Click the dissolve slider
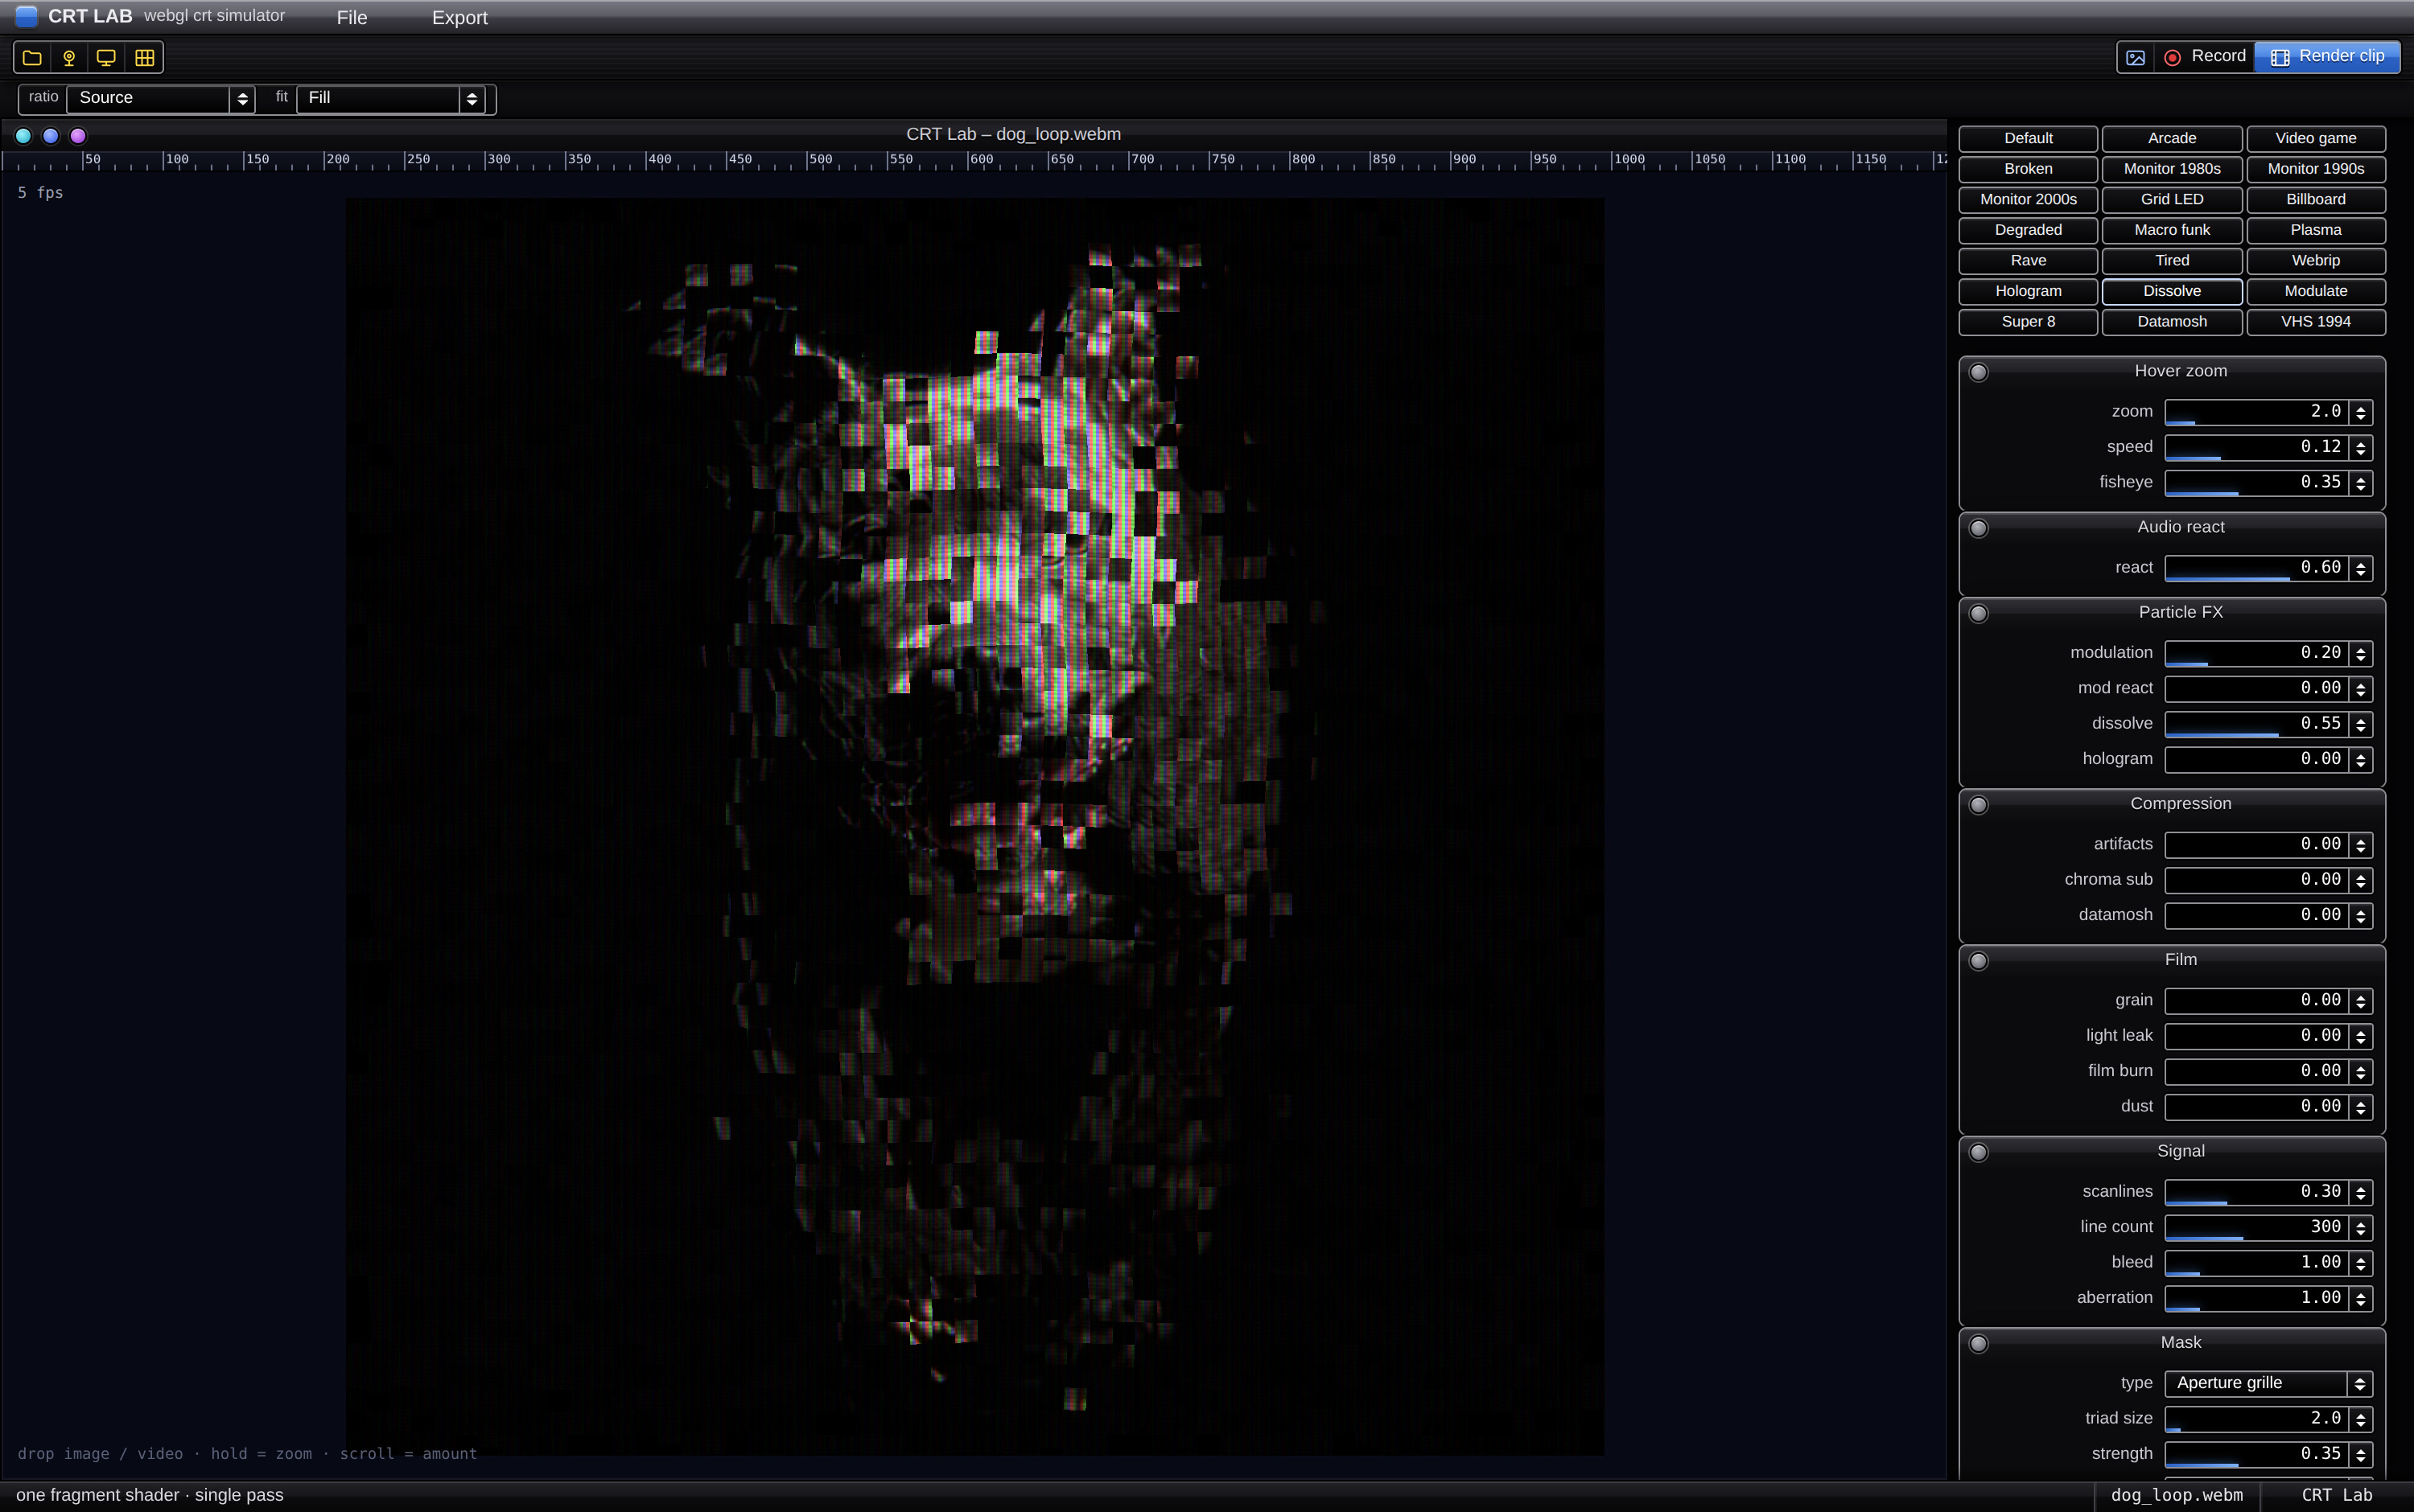The height and width of the screenshot is (1512, 2414). point(2256,724)
